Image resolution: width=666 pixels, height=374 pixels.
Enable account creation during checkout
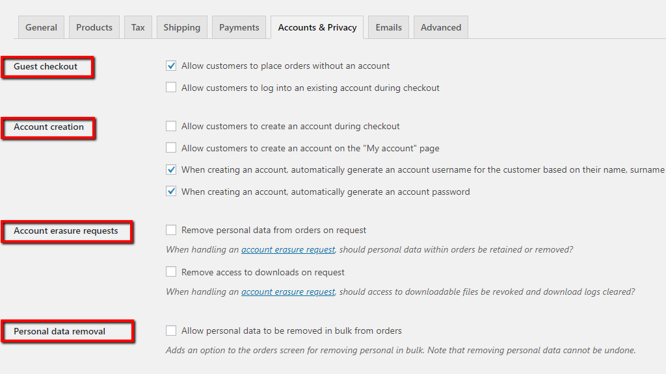pos(171,126)
